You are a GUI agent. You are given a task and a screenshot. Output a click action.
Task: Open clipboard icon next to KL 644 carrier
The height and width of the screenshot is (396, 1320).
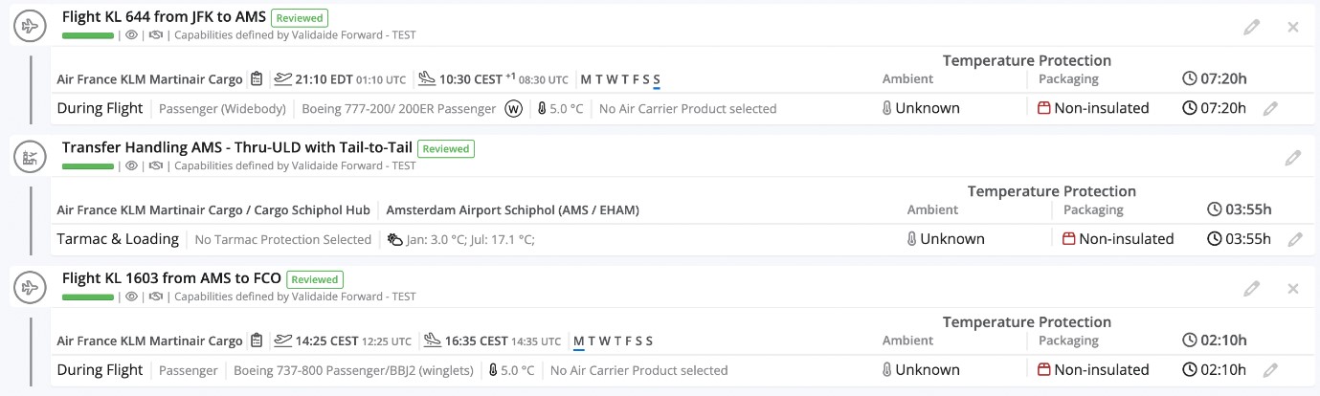tap(257, 79)
